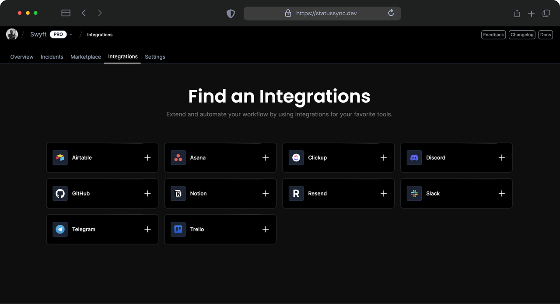Click the Slack logo icon
This screenshot has width=560, height=304.
[x=414, y=193]
